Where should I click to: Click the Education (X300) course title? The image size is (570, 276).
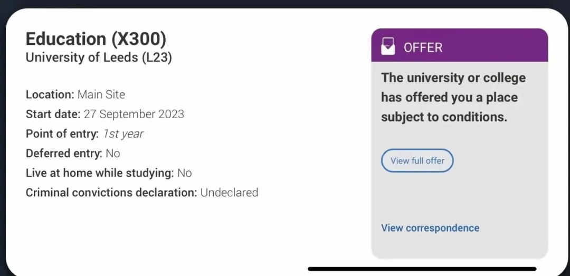(96, 39)
